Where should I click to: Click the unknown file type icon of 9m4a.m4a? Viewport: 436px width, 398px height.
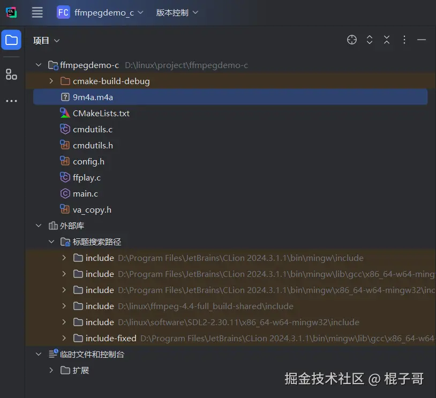[65, 97]
